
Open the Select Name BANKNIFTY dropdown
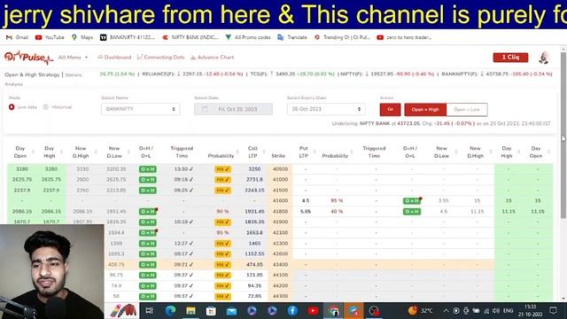tap(140, 109)
